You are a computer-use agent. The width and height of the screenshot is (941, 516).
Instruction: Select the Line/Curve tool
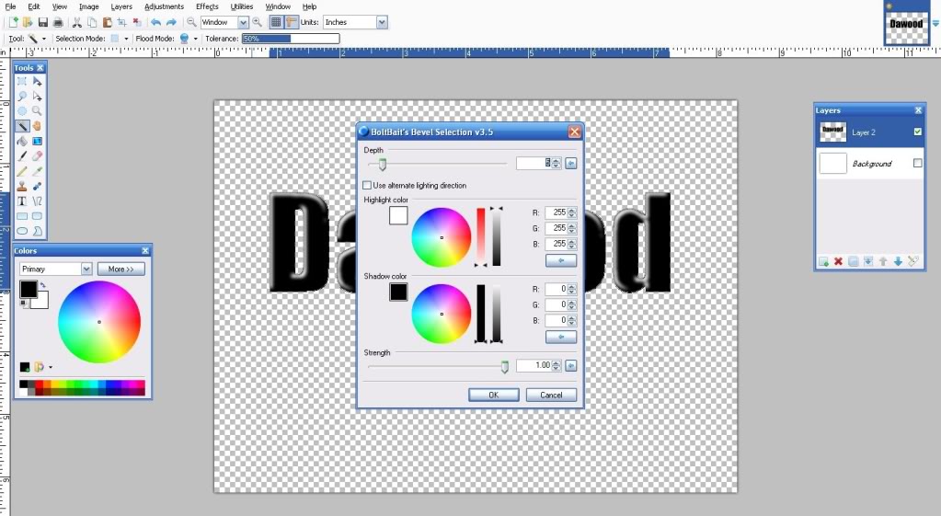click(x=37, y=201)
